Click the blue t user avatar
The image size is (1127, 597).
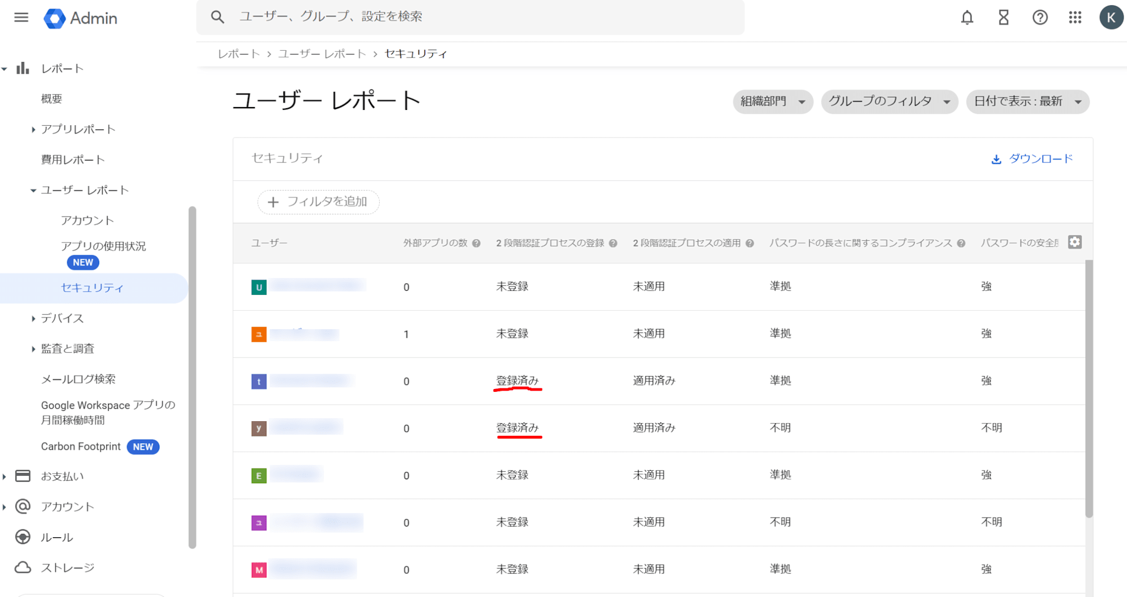click(259, 382)
